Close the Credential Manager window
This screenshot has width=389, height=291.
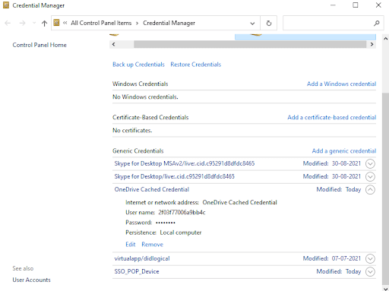(378, 5)
